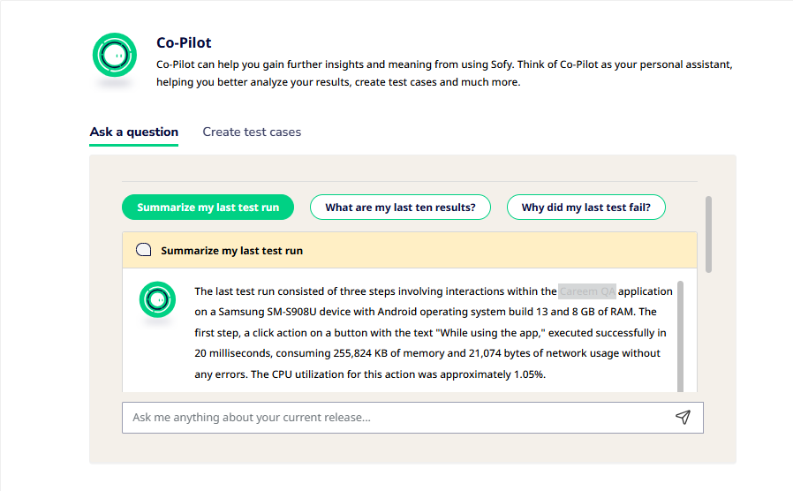Screen dimensions: 793x491
Task: Switch to Ask a question tab
Action: [x=134, y=132]
